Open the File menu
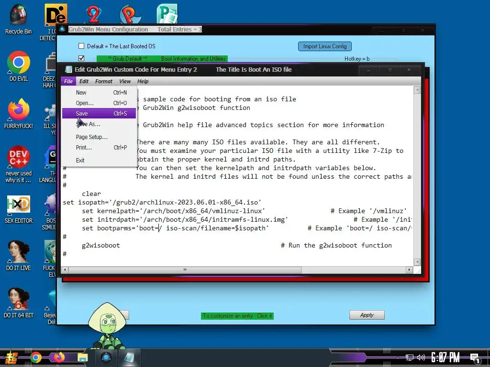 tap(68, 81)
